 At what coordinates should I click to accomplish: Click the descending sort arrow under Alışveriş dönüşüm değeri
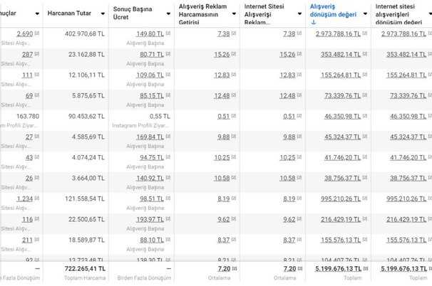click(x=314, y=22)
